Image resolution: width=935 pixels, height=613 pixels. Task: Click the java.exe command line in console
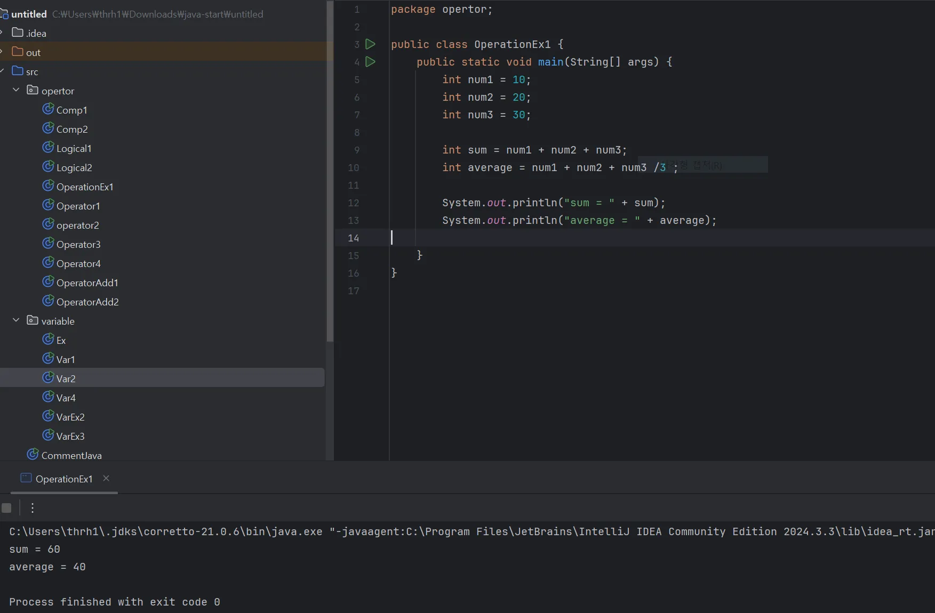coord(472,532)
